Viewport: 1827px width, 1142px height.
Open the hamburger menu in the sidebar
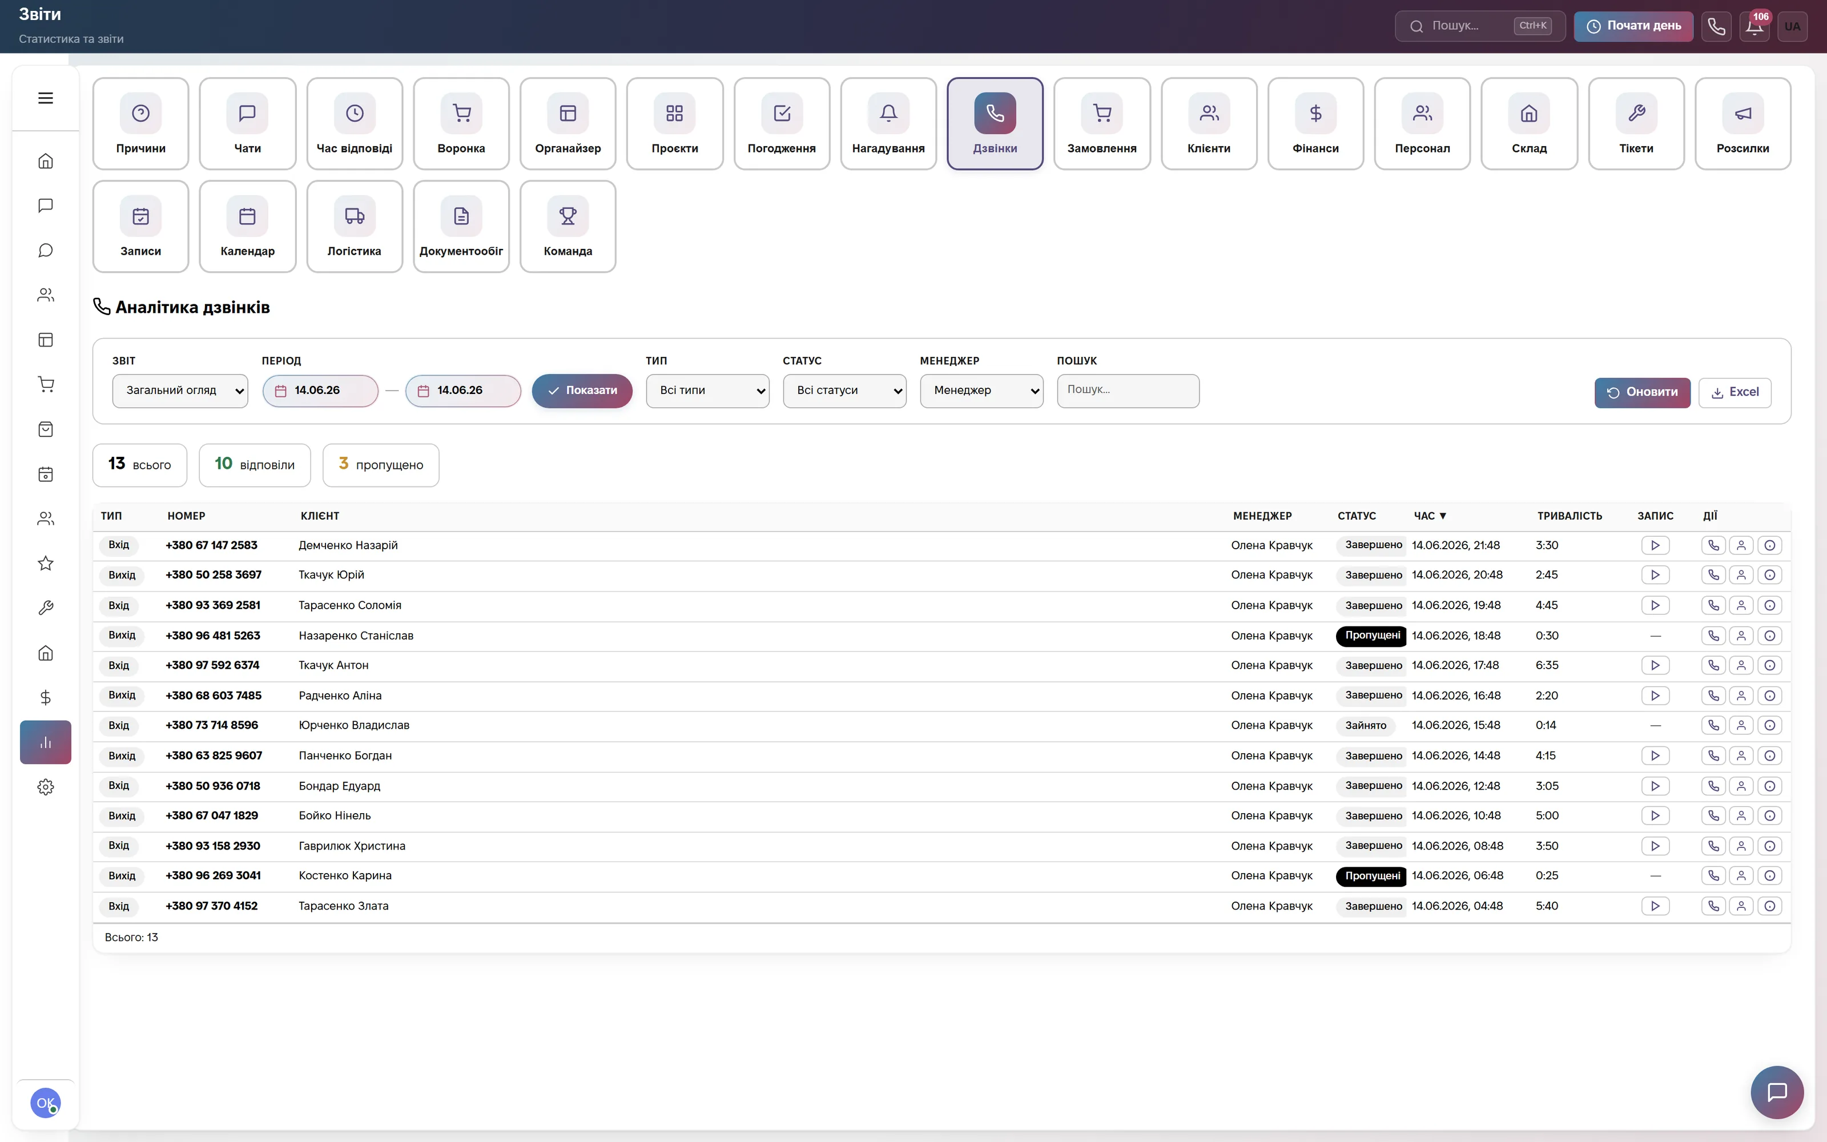(45, 98)
